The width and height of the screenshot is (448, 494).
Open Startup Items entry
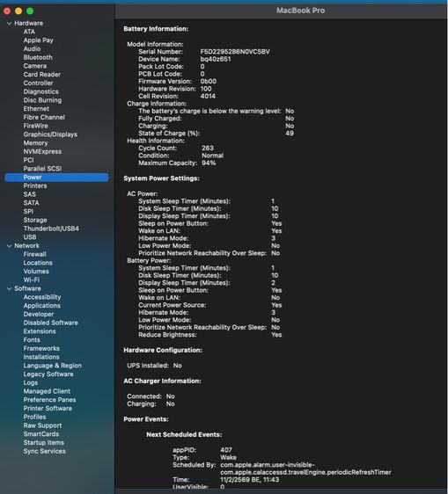(x=43, y=443)
